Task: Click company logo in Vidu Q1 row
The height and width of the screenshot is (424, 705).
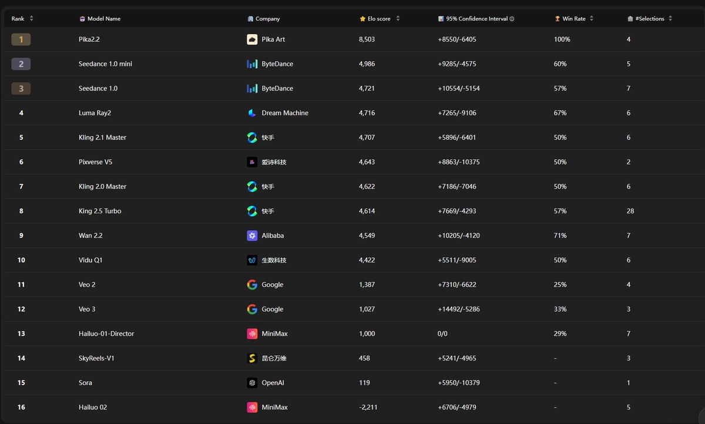Action: tap(252, 260)
